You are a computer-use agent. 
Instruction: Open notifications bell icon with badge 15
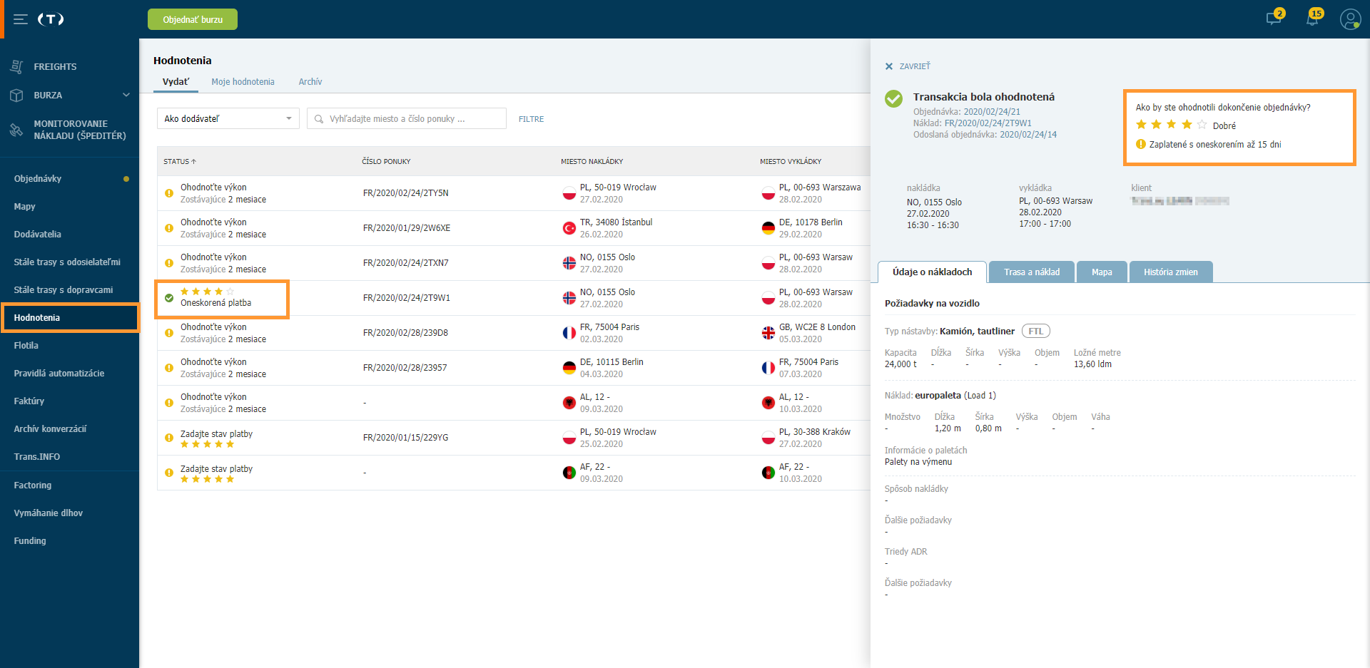[x=1312, y=19]
